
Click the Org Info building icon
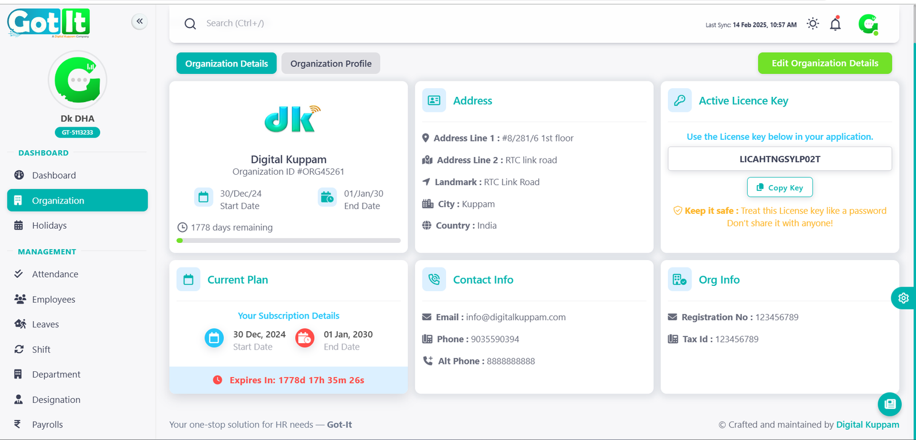pyautogui.click(x=680, y=280)
